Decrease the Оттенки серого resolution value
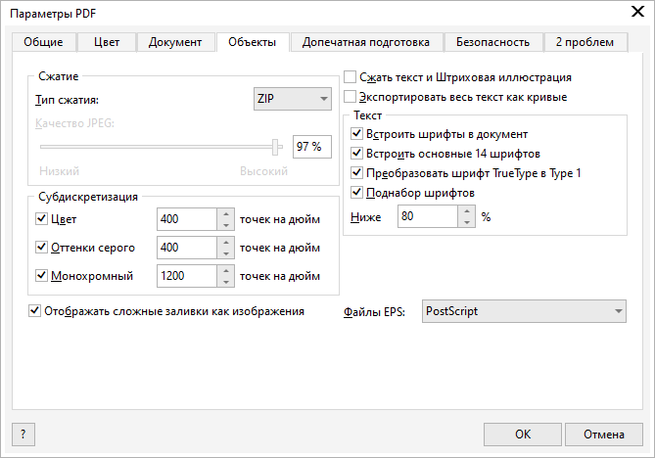The width and height of the screenshot is (655, 458). pyautogui.click(x=225, y=253)
